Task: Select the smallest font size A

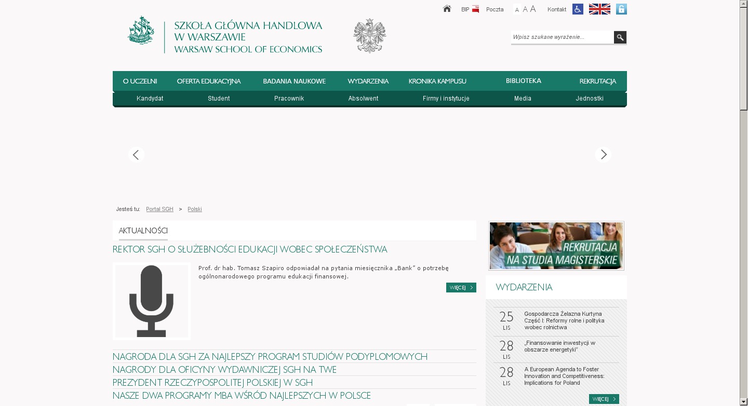Action: point(517,10)
